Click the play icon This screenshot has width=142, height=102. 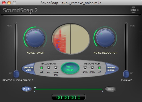(29, 89)
